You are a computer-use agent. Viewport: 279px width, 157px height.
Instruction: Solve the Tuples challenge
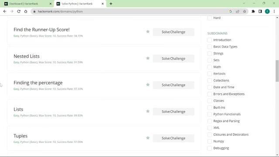tap(174, 138)
